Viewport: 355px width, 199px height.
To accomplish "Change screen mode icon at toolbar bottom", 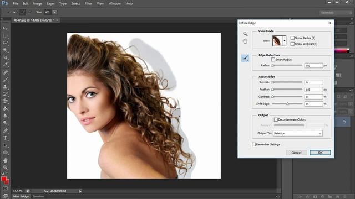I will [x=5, y=196].
